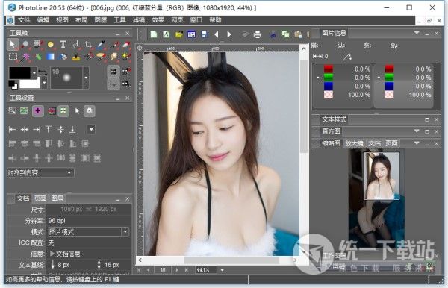Toggle the purple plus mode button

38,110
